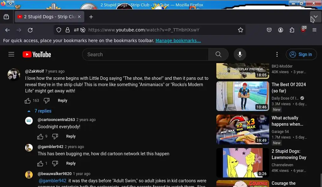Viewport: 322px width, 187px height.
Task: Open Courage the video title
Action: click(284, 183)
